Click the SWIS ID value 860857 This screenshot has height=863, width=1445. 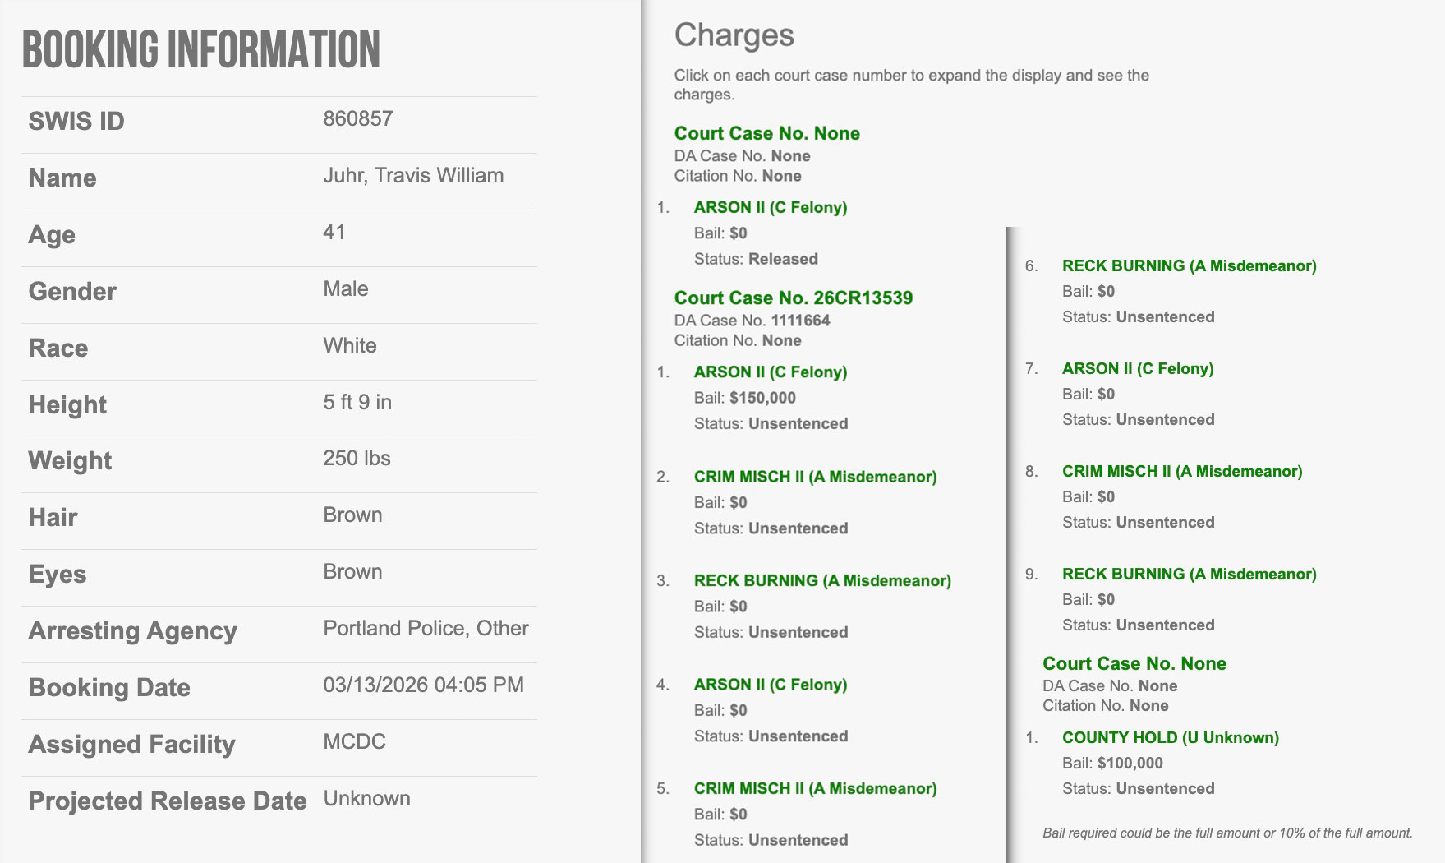(358, 118)
